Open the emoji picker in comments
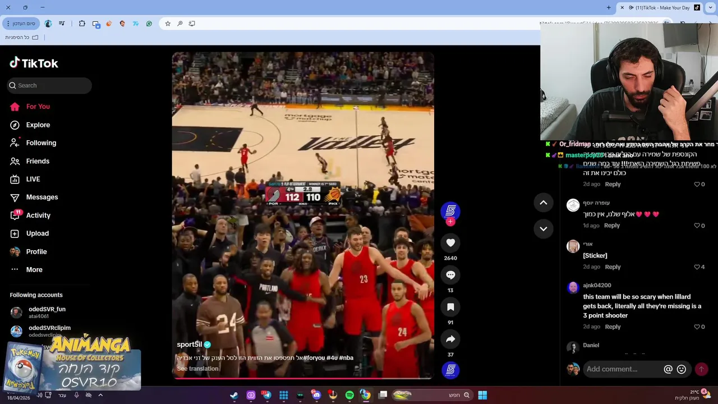The height and width of the screenshot is (404, 718). click(682, 369)
